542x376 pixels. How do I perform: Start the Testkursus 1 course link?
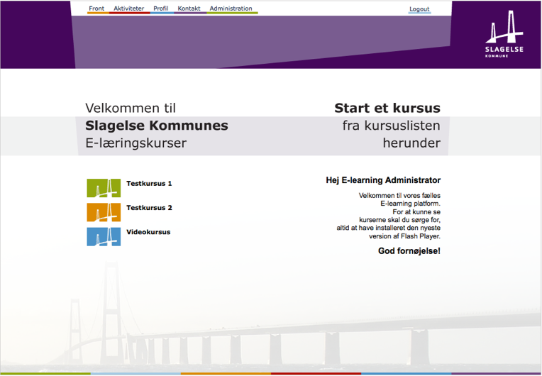coord(149,184)
